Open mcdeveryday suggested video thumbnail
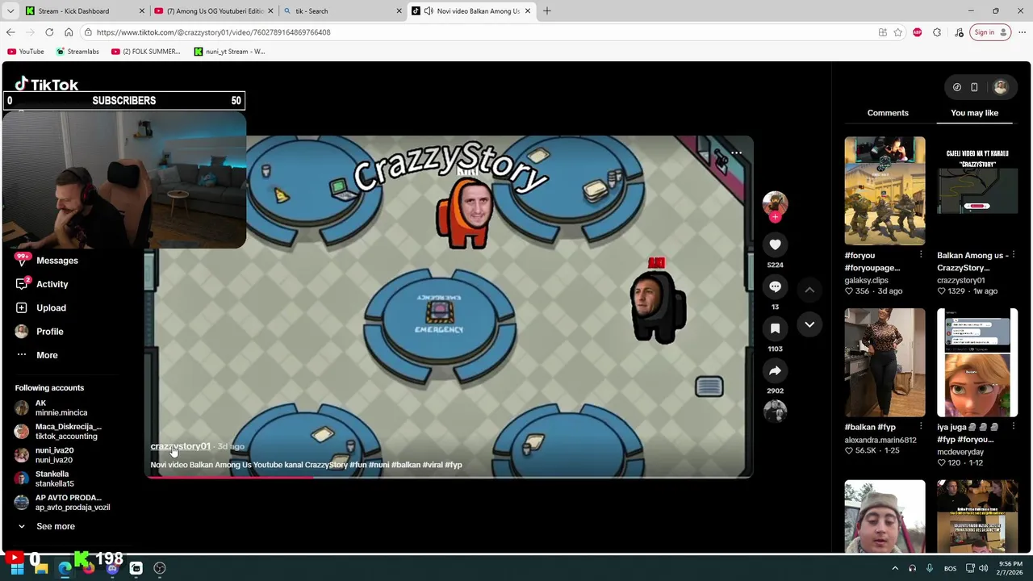 [x=977, y=362]
